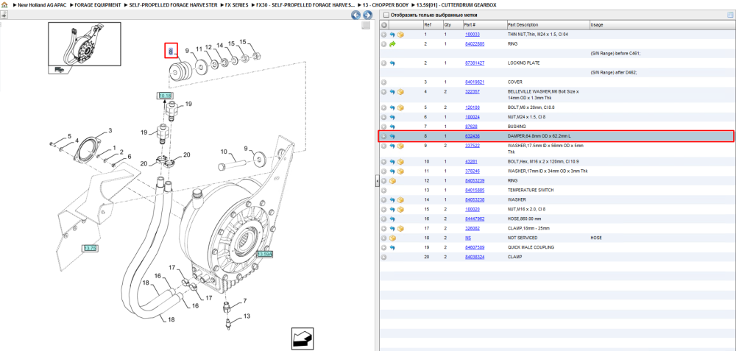The image size is (736, 351).
Task: Click the add icon for TEMPERATURE SWITCH row
Action: 384,191
